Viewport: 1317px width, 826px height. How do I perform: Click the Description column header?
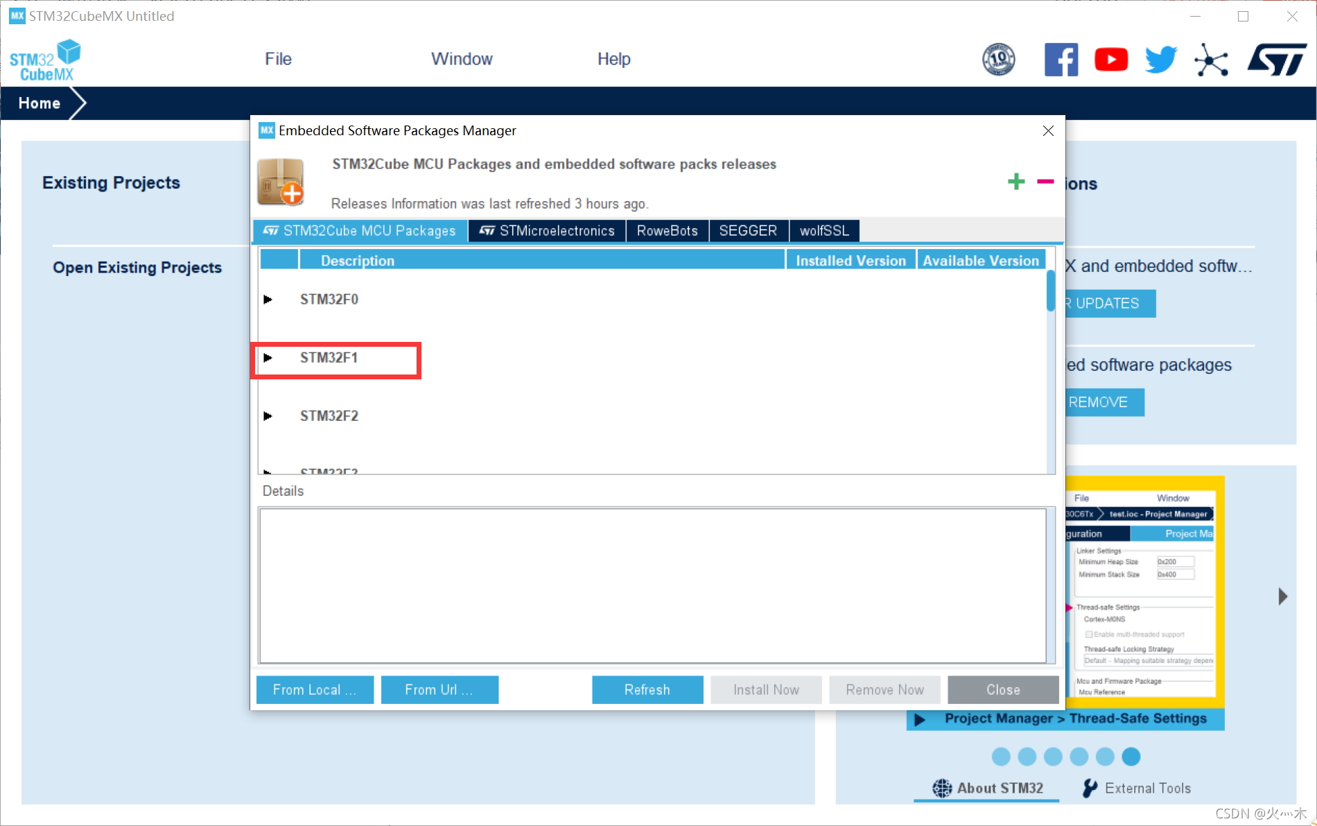click(542, 261)
